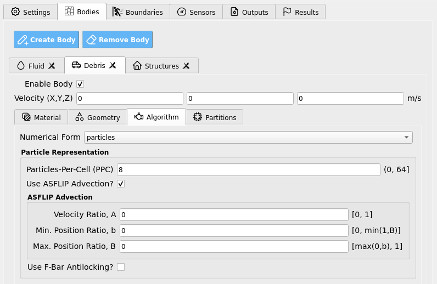Close the Structures body tab

click(x=186, y=66)
